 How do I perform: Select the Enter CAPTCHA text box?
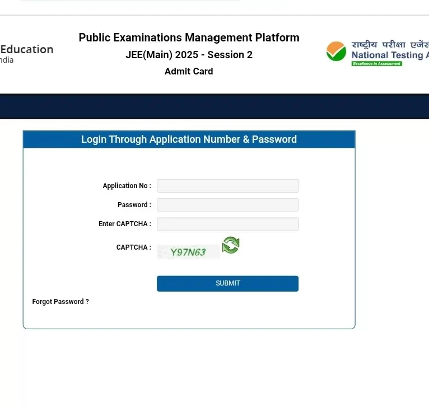[227, 224]
